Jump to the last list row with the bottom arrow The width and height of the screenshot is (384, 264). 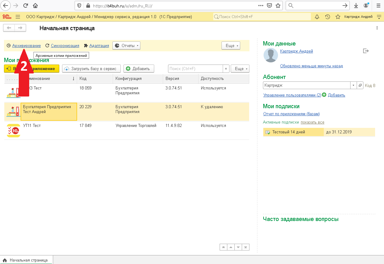pos(245,247)
